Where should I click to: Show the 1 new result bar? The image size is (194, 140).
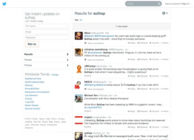(x=122, y=26)
